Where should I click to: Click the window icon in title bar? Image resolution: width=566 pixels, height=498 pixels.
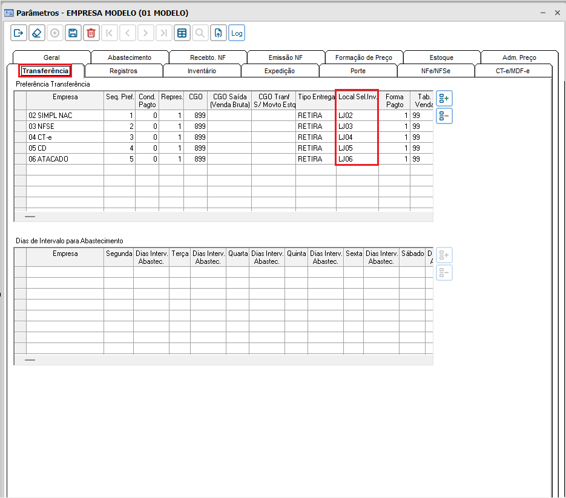click(8, 13)
